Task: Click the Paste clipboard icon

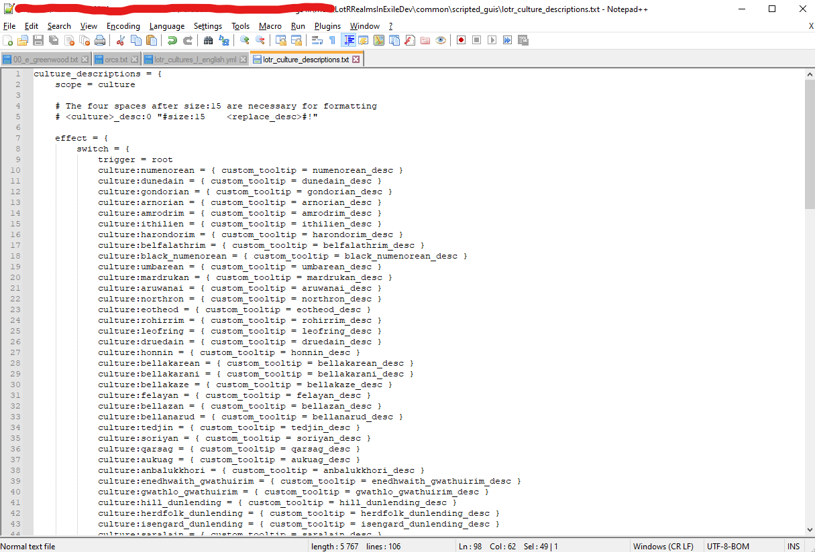Action: 151,40
